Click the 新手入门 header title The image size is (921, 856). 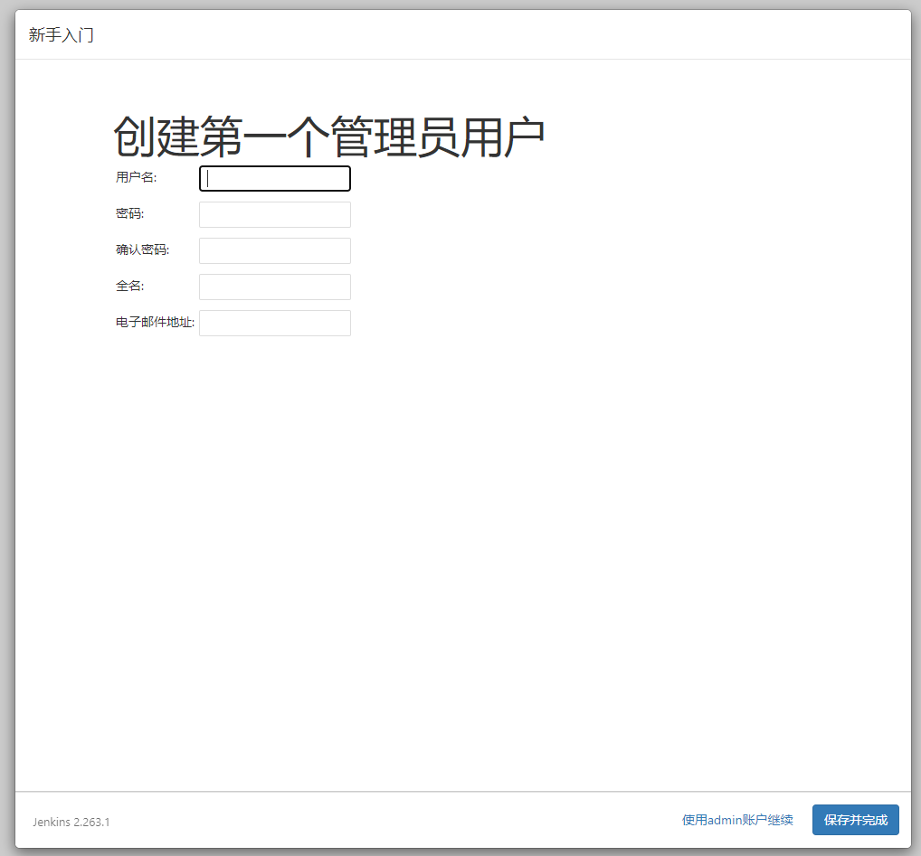pyautogui.click(x=62, y=35)
